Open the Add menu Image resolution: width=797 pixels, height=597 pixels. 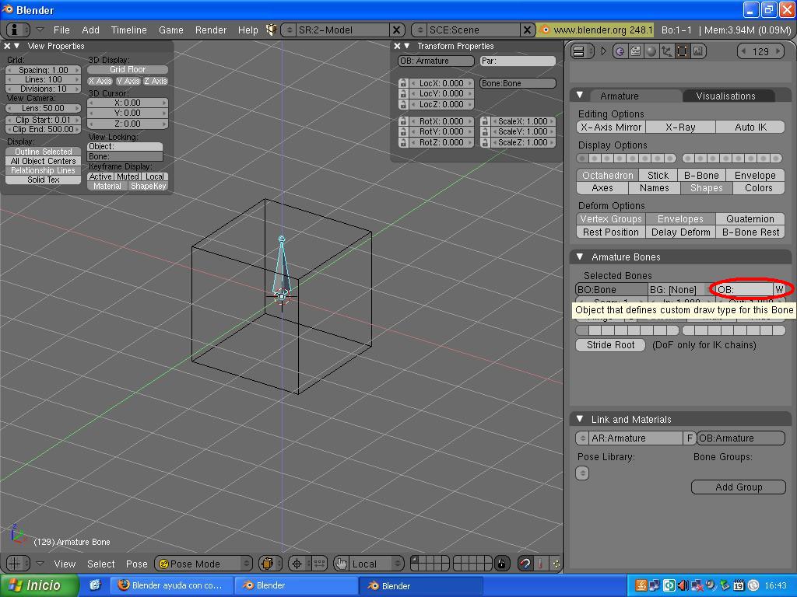pos(90,30)
